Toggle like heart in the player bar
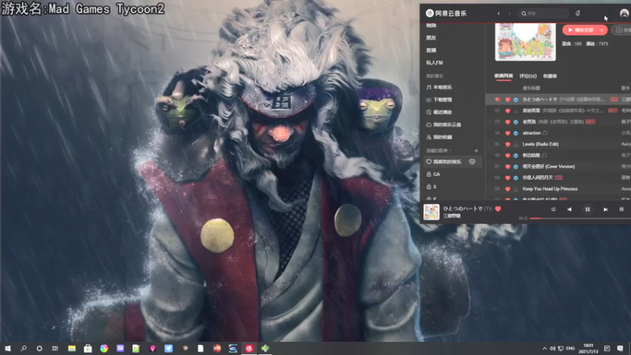631x355 pixels. point(498,208)
